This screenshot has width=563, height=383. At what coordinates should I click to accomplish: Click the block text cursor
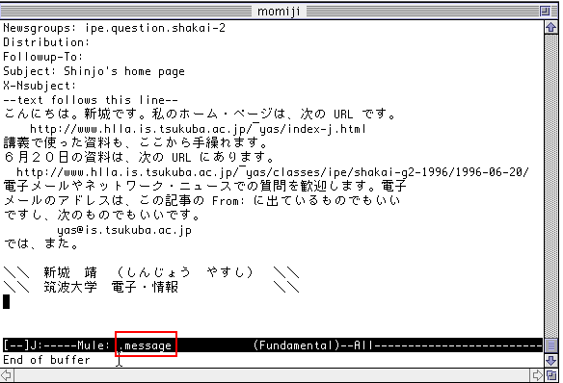pyautogui.click(x=7, y=301)
